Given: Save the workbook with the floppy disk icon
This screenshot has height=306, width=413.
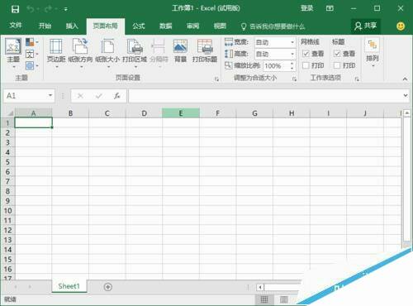Looking at the screenshot, I should click(x=15, y=9).
